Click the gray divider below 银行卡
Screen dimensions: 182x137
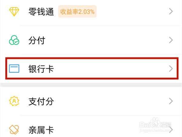tap(91, 85)
